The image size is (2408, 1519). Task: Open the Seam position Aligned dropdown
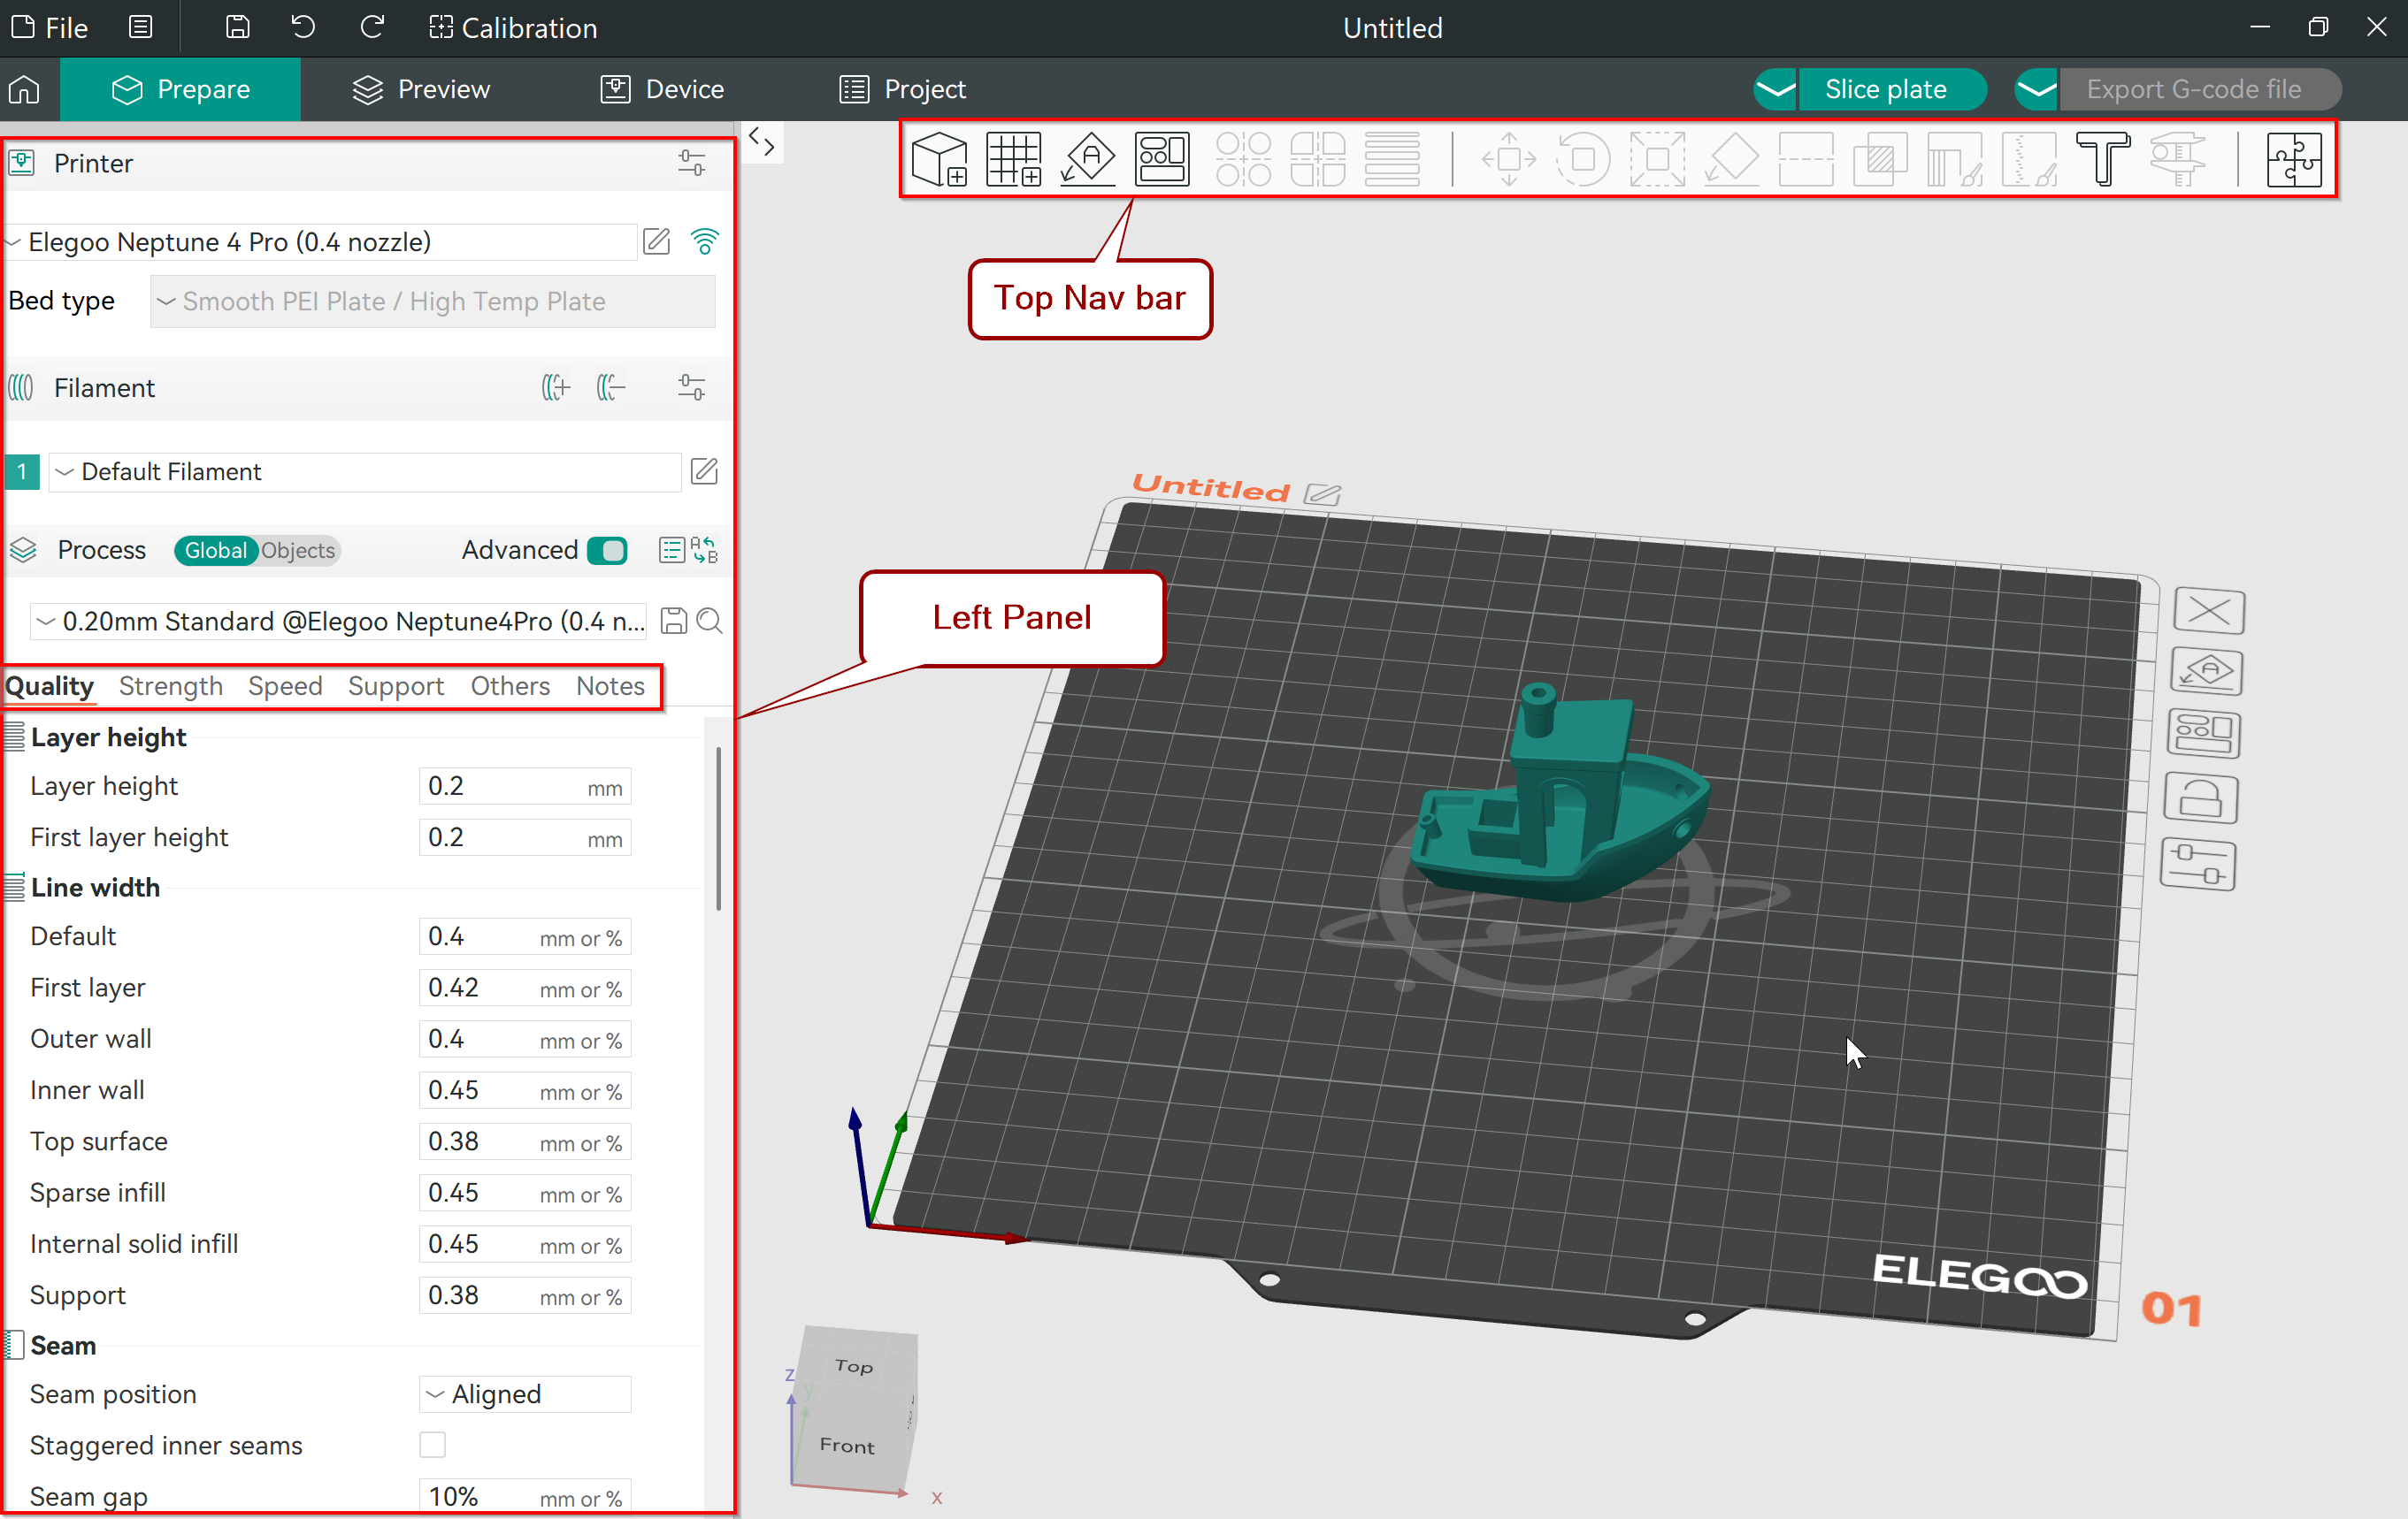tap(525, 1394)
